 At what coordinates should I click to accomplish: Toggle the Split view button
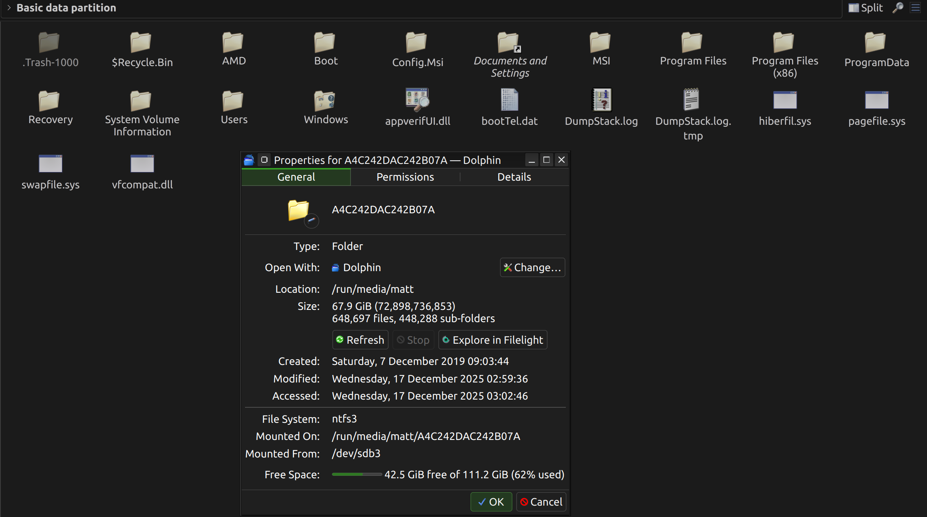866,8
